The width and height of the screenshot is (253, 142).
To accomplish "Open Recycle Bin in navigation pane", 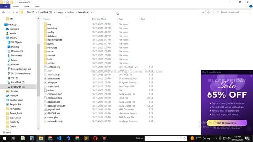I will pos(15,105).
